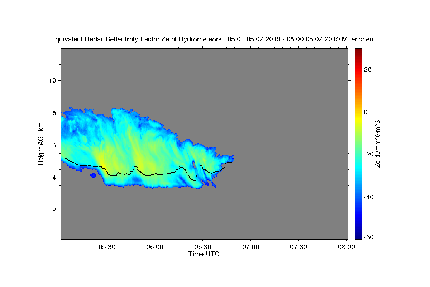
Task: Click the height tick label '4'
Action: click(54, 178)
